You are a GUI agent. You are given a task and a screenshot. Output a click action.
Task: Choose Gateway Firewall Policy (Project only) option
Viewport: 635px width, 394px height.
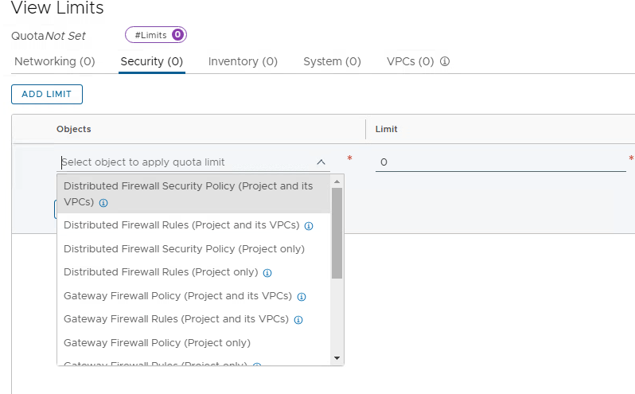click(x=157, y=343)
